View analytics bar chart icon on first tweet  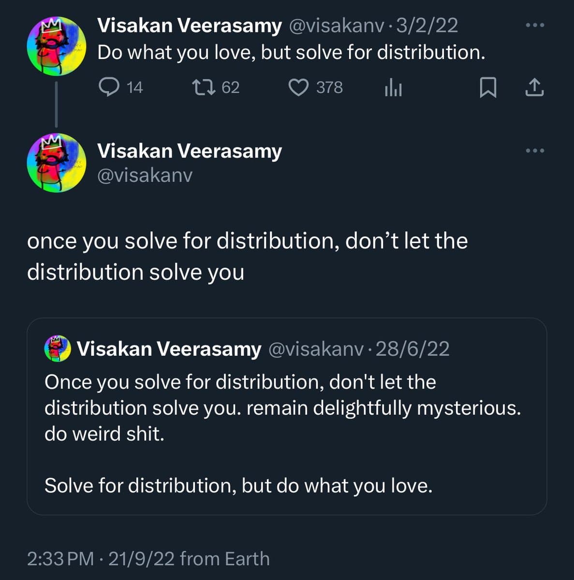(x=393, y=87)
